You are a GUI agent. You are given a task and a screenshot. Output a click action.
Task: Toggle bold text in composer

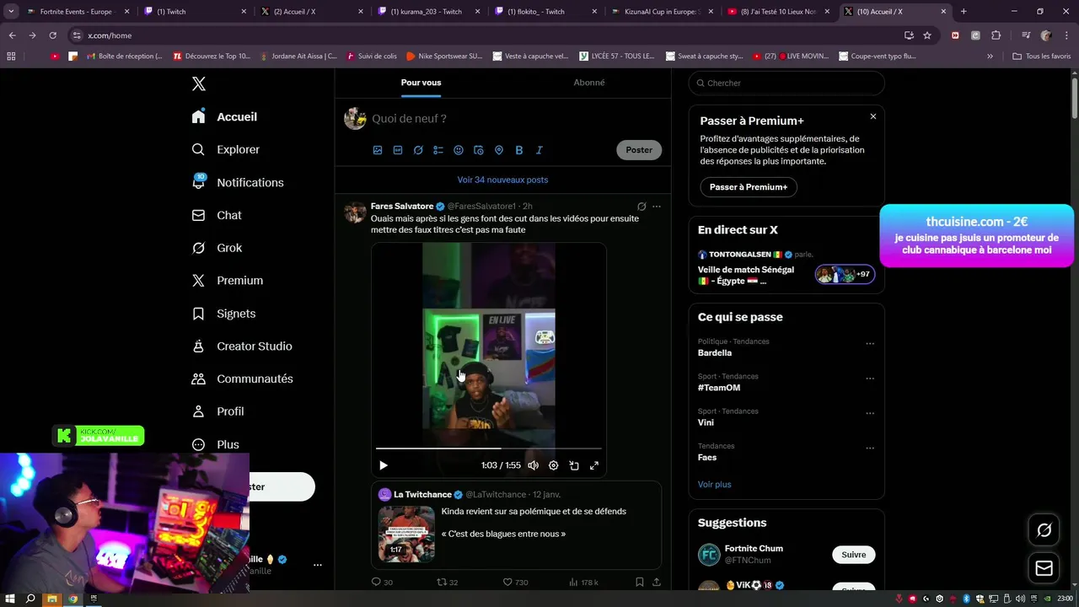tap(519, 150)
